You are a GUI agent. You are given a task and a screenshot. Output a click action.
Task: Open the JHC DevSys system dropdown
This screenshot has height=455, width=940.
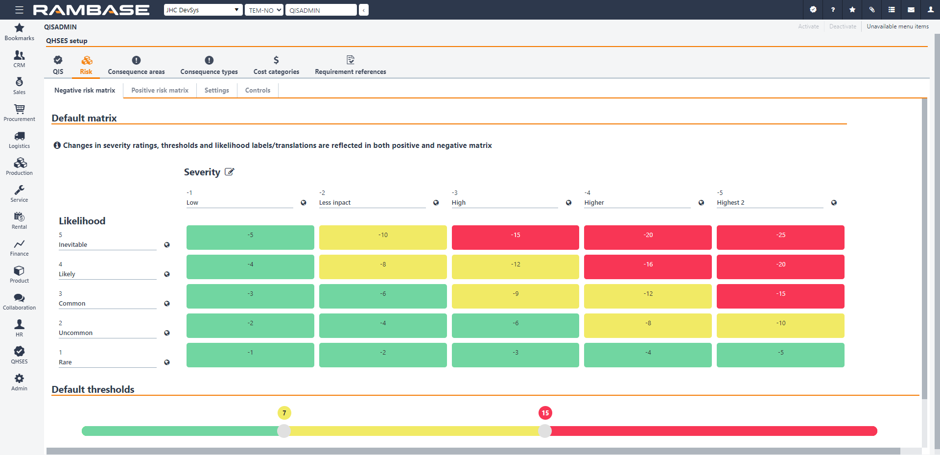click(203, 9)
